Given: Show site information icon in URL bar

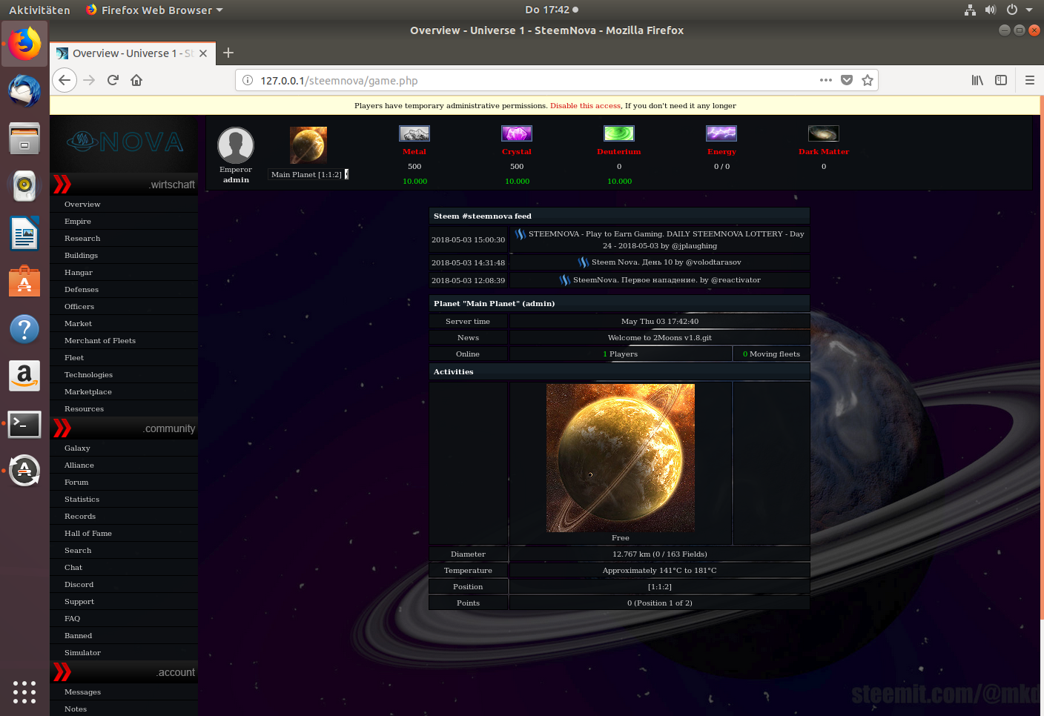Looking at the screenshot, I should point(248,80).
